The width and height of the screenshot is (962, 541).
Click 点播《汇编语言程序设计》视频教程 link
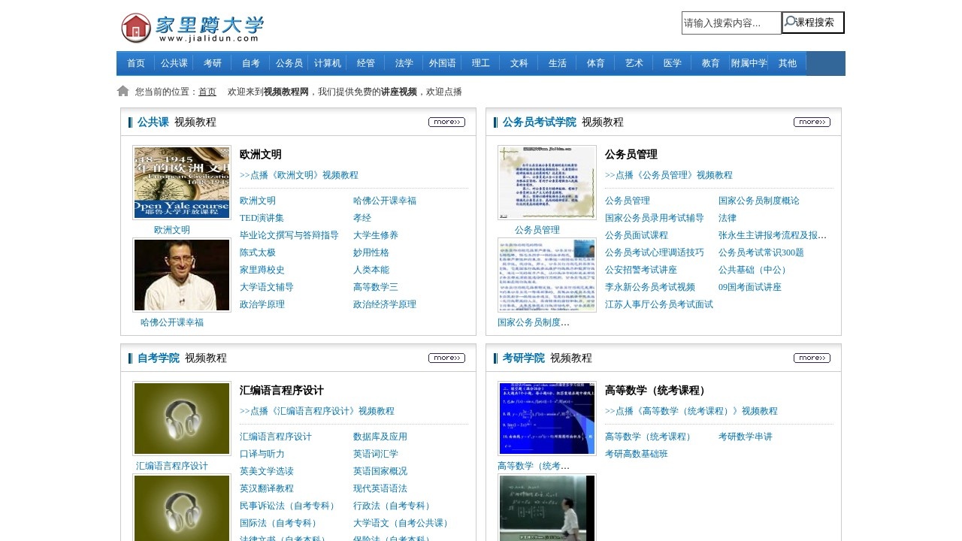click(x=317, y=411)
